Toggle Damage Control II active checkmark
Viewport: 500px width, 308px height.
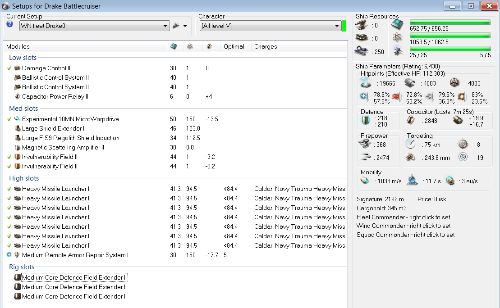[9, 68]
